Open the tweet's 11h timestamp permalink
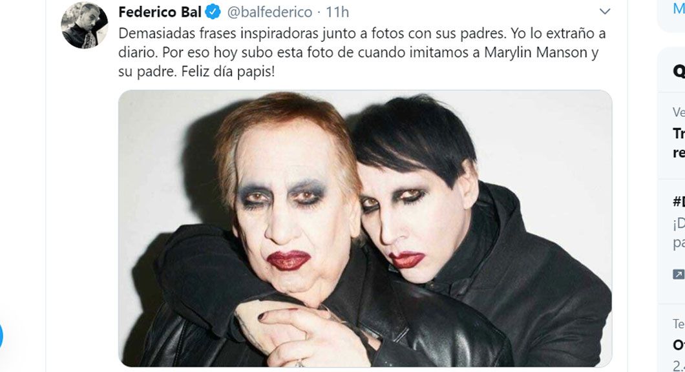This screenshot has height=372, width=685. pyautogui.click(x=337, y=12)
